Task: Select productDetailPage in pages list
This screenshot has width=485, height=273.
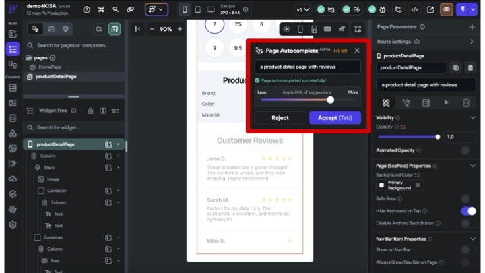Action: [56, 77]
